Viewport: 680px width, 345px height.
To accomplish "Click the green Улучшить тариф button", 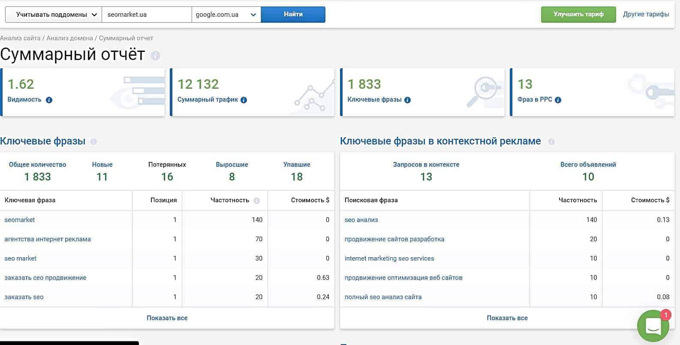I will 578,15.
